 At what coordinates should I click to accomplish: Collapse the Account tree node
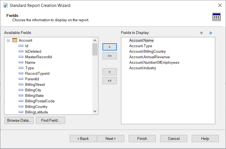click(x=8, y=41)
